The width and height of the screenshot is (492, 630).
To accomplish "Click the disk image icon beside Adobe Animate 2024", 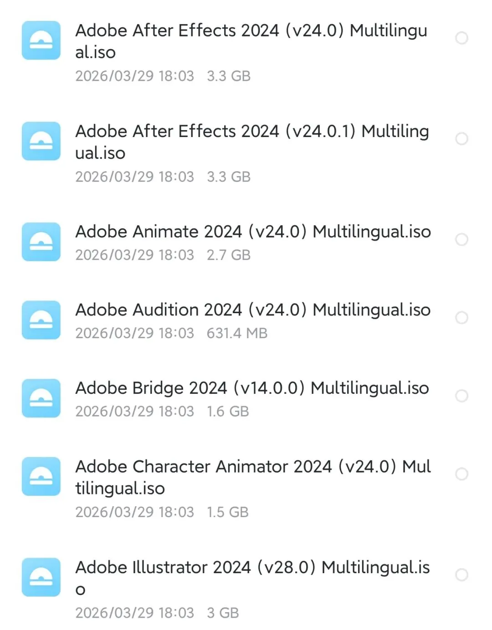I will click(x=41, y=242).
